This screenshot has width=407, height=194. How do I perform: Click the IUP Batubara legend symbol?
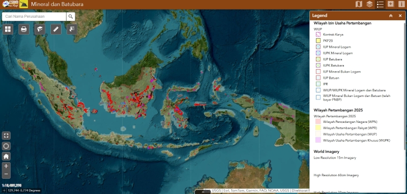[x=318, y=59]
